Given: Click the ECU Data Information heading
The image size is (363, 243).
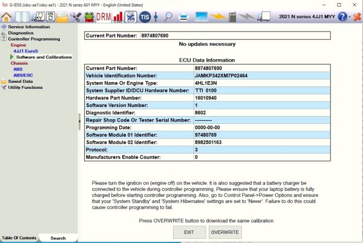Looking at the screenshot, I should tap(207, 60).
